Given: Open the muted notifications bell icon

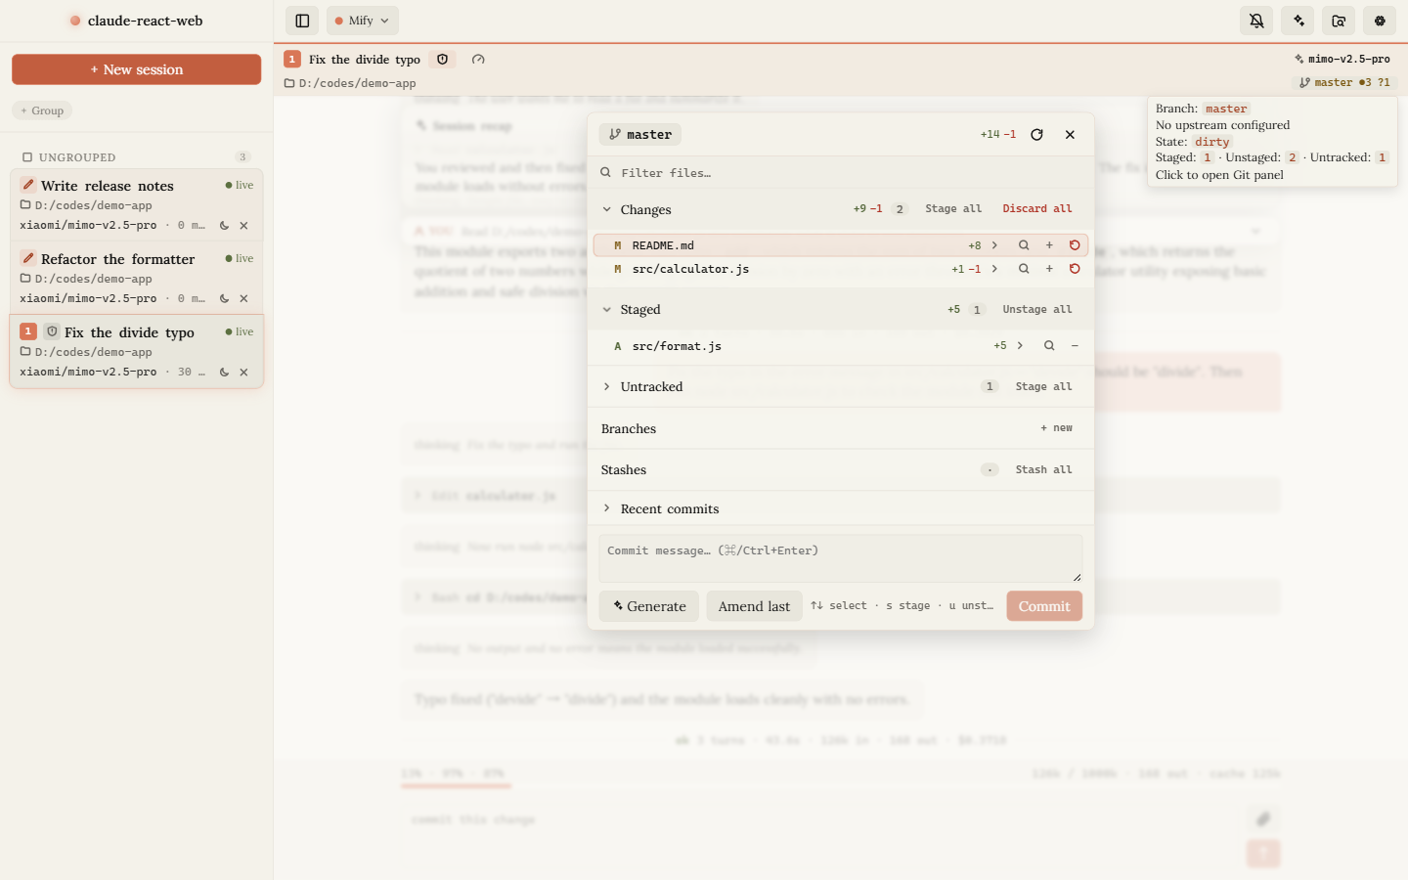Looking at the screenshot, I should (1256, 21).
